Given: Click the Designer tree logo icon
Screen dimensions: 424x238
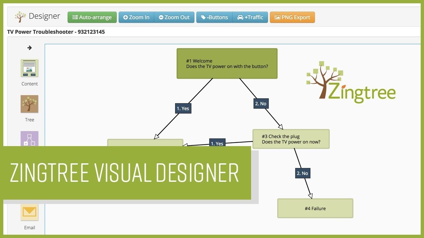Looking at the screenshot, I should coord(20,17).
